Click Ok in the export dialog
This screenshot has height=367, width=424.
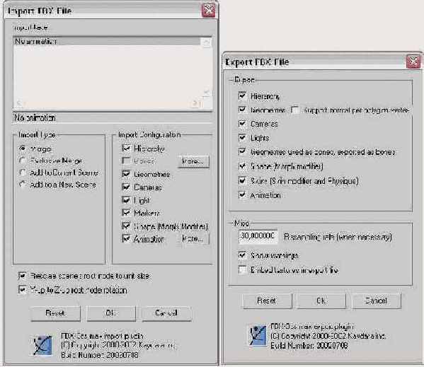tap(321, 301)
